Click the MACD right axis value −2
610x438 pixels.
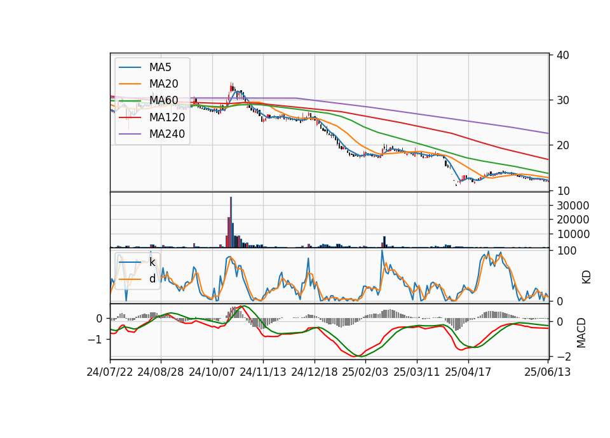click(x=564, y=356)
